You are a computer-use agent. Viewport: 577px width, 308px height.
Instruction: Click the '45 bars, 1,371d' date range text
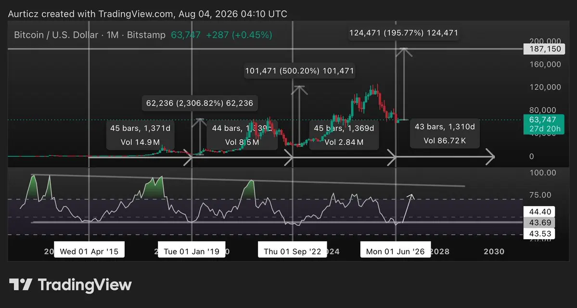(x=140, y=128)
